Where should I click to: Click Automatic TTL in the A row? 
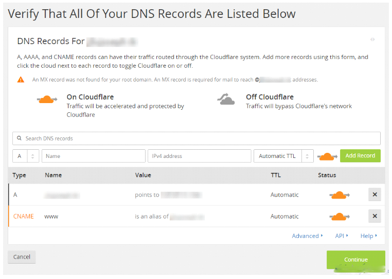284,195
